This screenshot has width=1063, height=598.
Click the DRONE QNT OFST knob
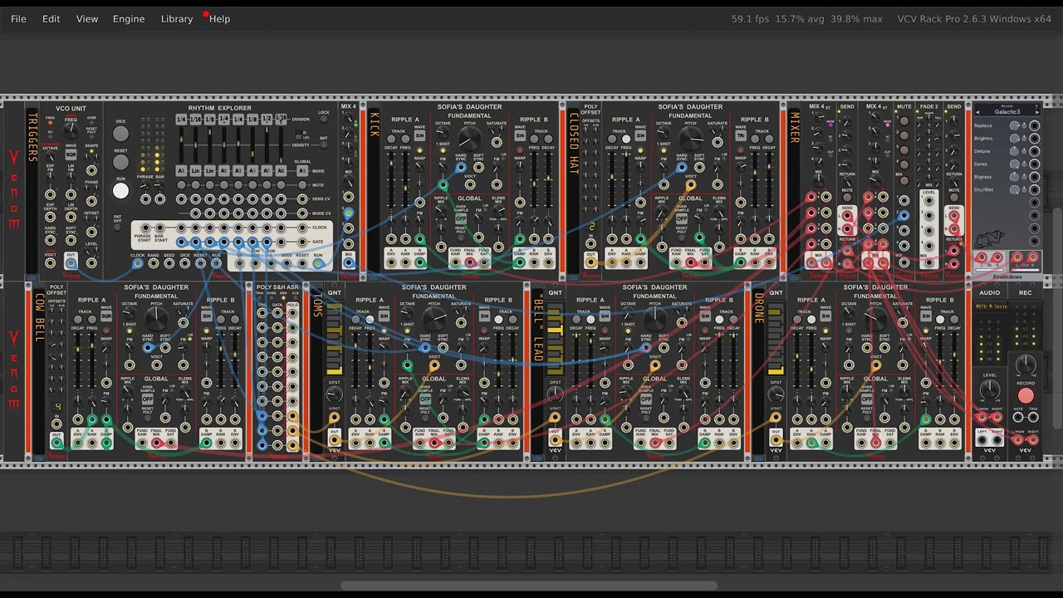pyautogui.click(x=776, y=394)
